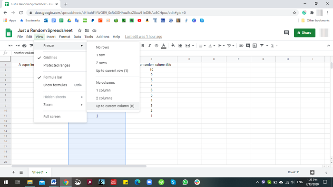
Task: Choose 'Up to current row (1)'
Action: click(113, 70)
